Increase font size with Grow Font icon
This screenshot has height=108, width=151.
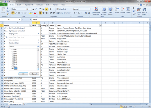(33, 9)
